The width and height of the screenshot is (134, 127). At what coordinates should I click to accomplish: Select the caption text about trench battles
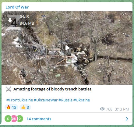point(53,89)
